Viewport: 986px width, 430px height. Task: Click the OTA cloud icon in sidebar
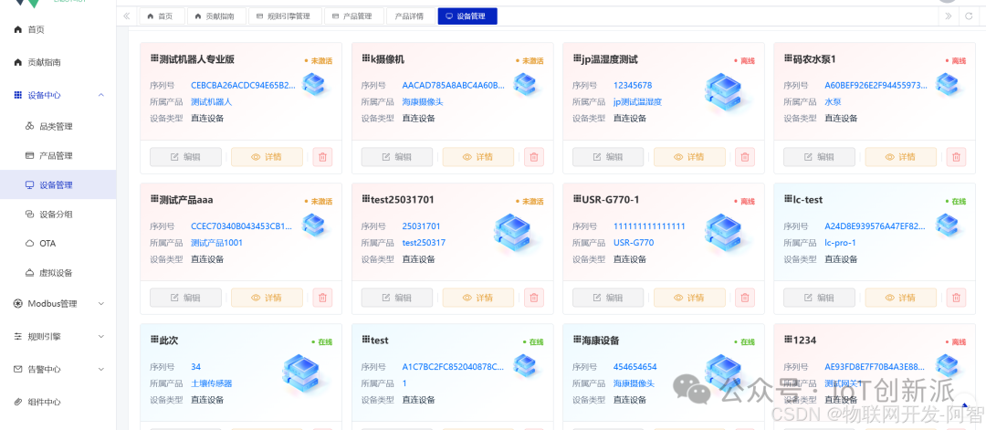(29, 243)
